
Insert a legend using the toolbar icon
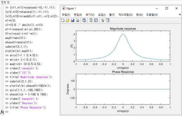pos(96,21)
